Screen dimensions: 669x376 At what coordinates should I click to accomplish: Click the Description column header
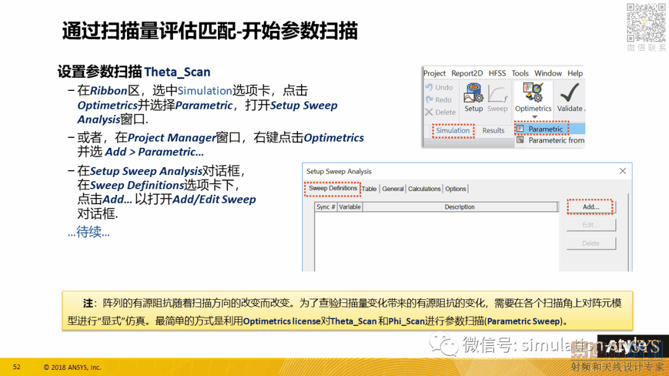460,207
